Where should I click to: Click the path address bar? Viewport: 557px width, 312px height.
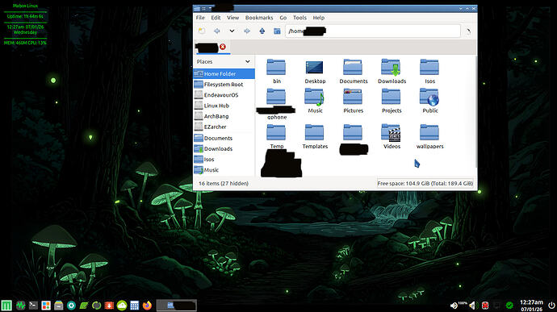(373, 31)
